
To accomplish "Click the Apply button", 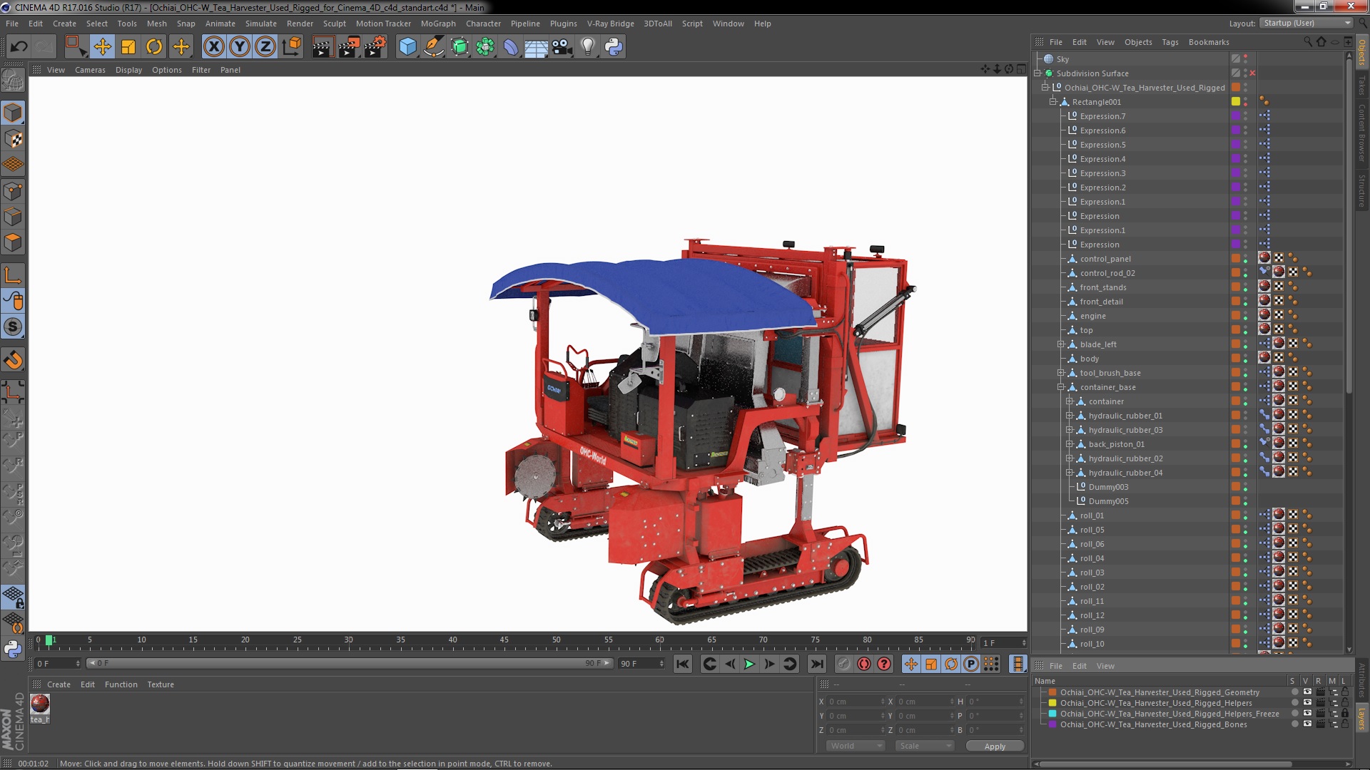I will pos(995,746).
